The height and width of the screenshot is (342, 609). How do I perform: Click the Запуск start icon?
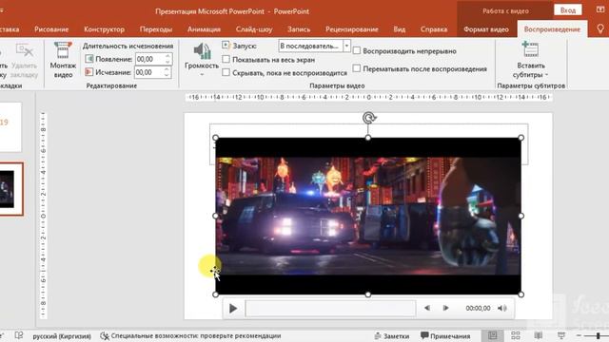click(x=226, y=46)
